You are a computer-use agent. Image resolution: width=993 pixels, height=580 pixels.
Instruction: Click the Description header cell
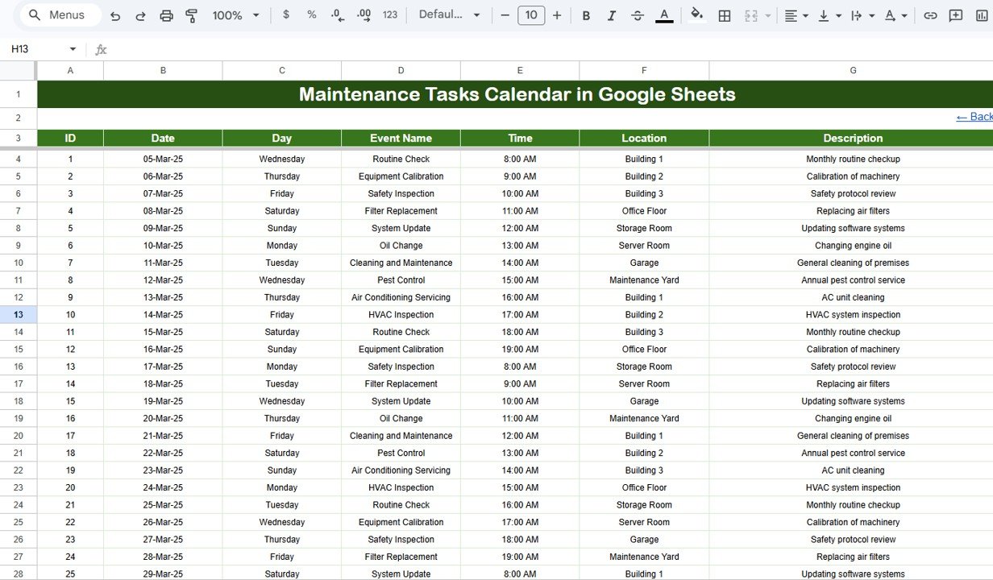853,138
